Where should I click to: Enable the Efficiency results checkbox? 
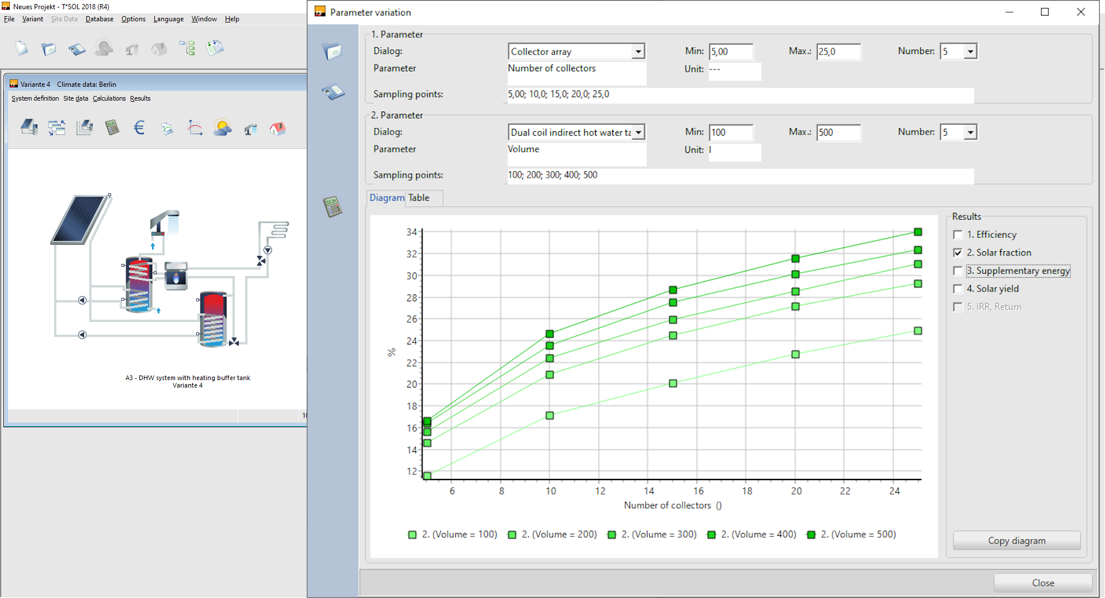point(958,235)
